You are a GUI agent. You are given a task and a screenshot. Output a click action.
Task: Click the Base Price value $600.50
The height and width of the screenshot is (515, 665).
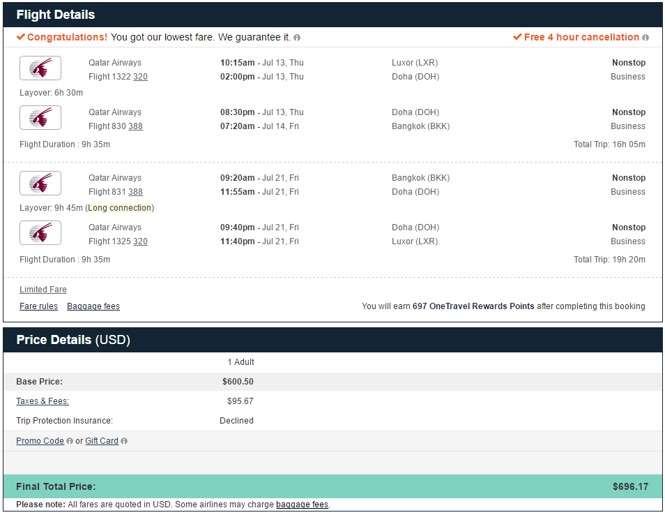click(238, 382)
